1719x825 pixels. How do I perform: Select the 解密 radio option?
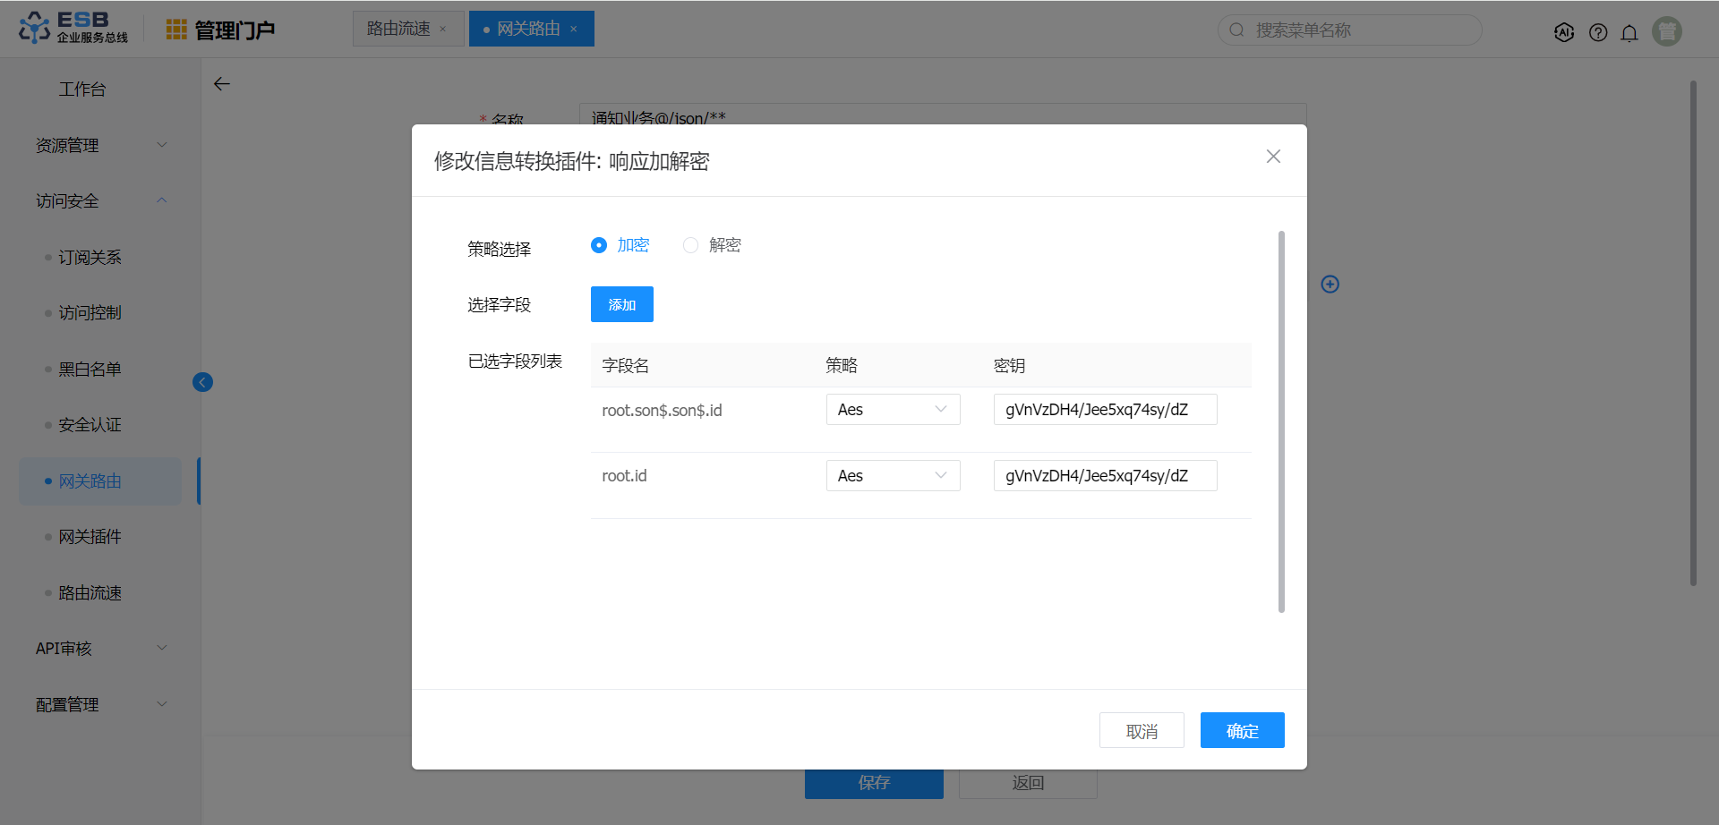pos(690,245)
